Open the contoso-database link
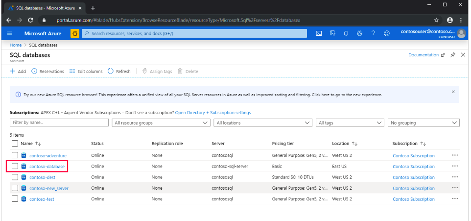471x221 pixels. [47, 166]
